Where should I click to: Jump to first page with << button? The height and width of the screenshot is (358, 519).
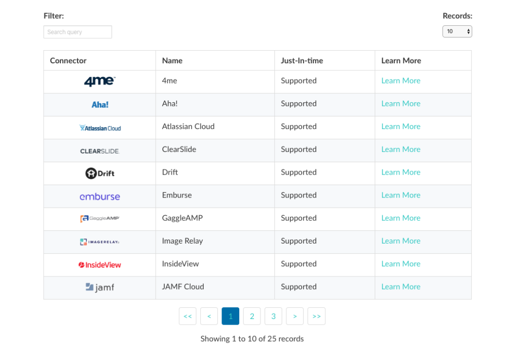(x=188, y=316)
